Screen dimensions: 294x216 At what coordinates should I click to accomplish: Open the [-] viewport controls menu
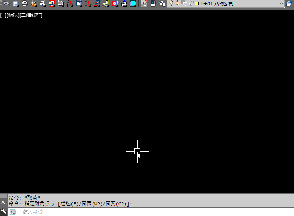coord(3,15)
